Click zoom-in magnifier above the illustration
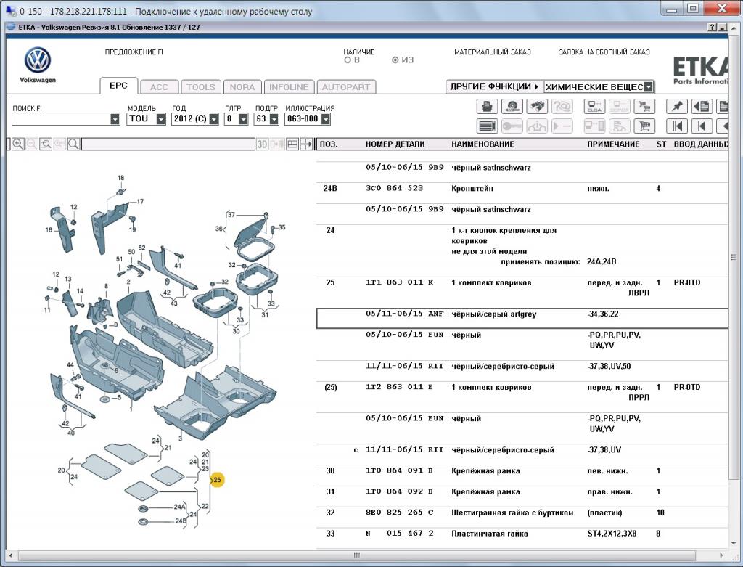This screenshot has height=567, width=743. click(17, 144)
